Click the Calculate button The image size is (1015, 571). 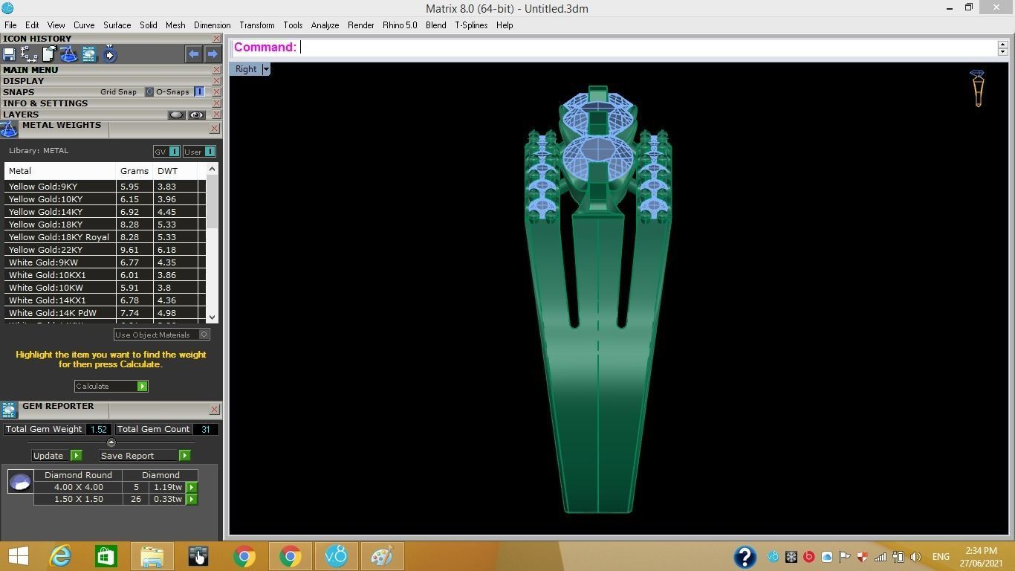[111, 387]
